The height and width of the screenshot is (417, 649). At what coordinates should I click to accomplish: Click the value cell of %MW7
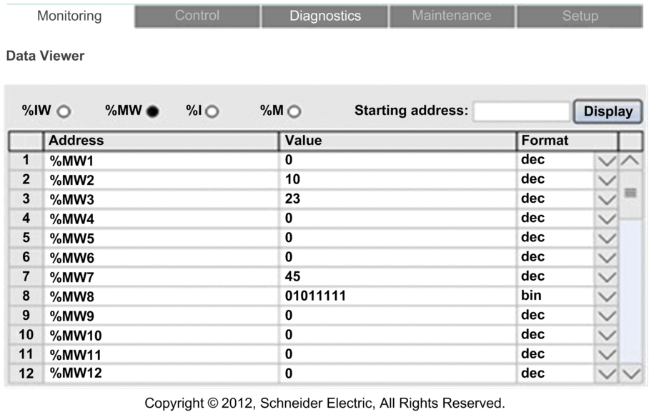397,276
